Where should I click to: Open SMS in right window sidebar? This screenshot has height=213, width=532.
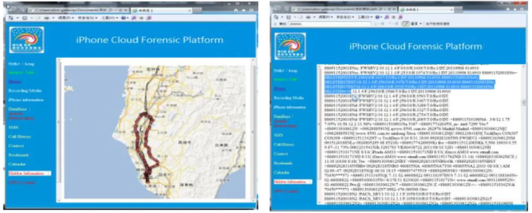[x=279, y=135]
